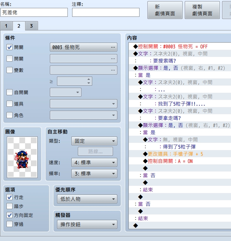Select the 控制開關 #0003 怪物死 = OFF command

coord(180,47)
